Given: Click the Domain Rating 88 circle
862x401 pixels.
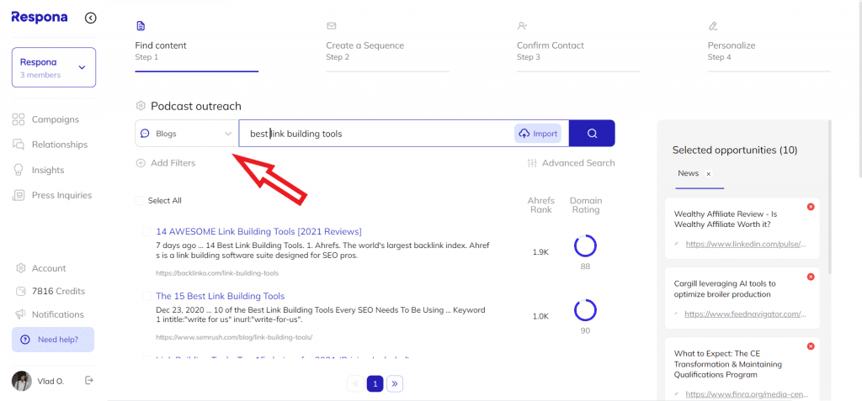Looking at the screenshot, I should (586, 246).
